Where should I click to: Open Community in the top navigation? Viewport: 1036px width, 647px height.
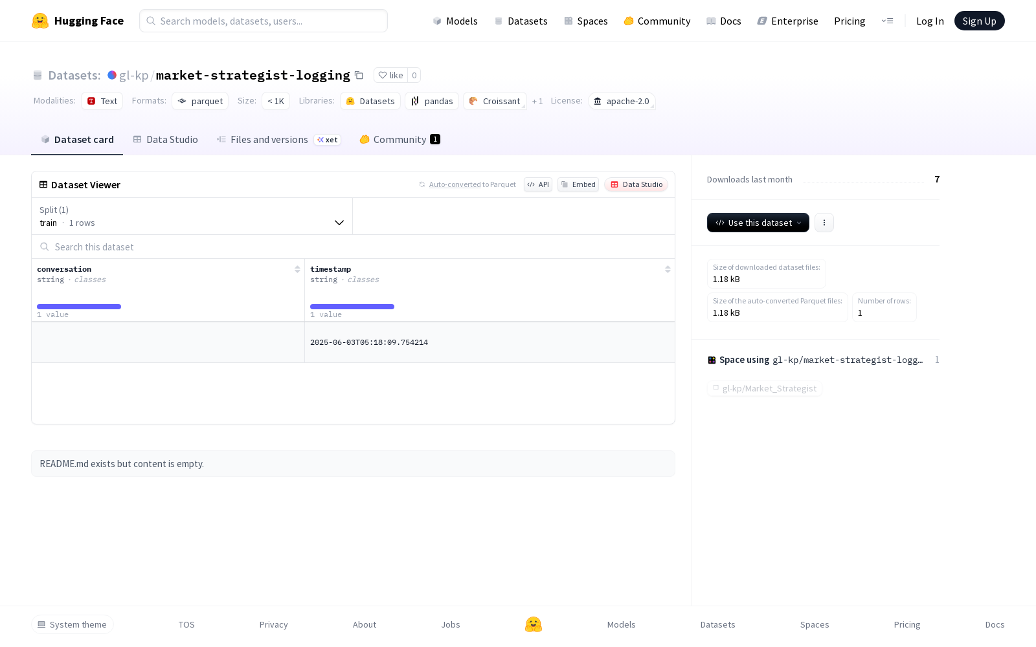(657, 21)
